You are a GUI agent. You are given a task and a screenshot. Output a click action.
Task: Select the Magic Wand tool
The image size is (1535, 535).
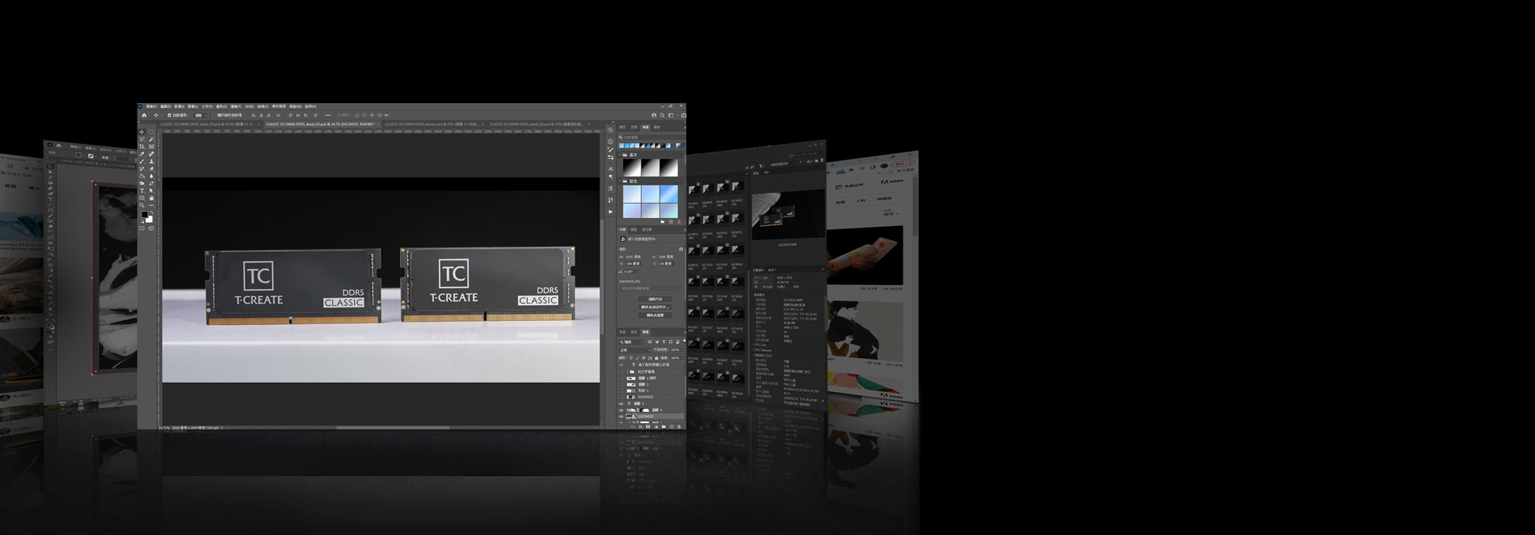tap(151, 139)
